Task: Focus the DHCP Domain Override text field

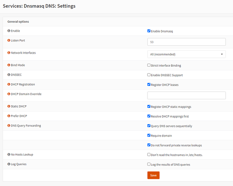Action: 186,96
